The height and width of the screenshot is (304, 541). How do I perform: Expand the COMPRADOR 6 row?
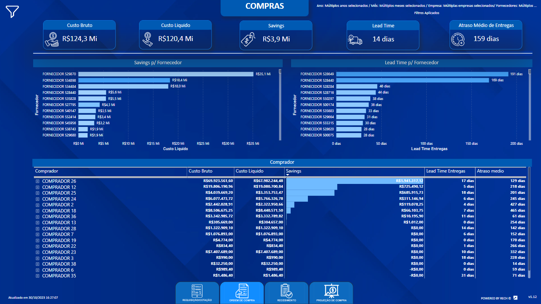(x=38, y=270)
